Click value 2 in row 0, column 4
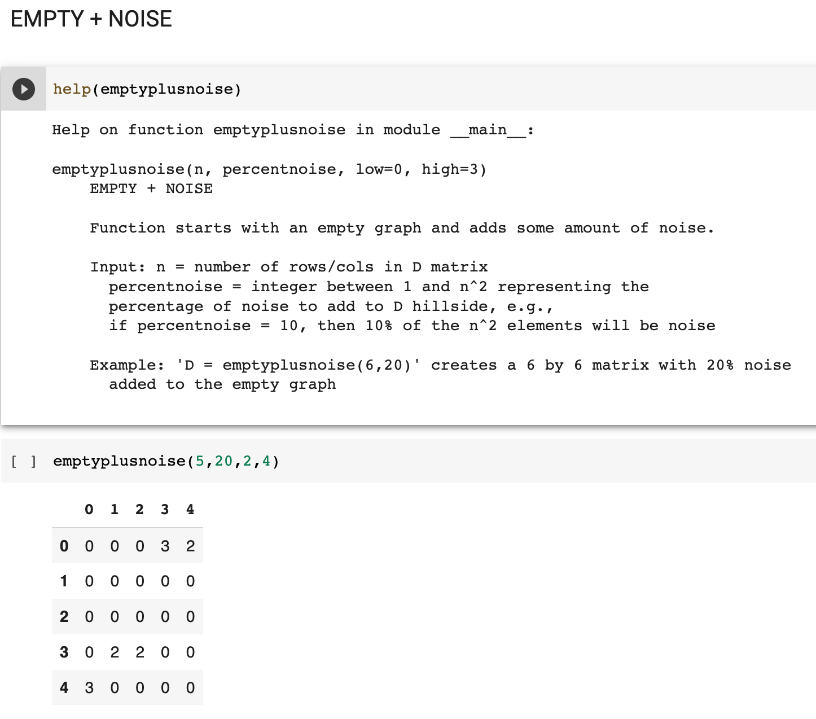816x719 pixels. (191, 546)
